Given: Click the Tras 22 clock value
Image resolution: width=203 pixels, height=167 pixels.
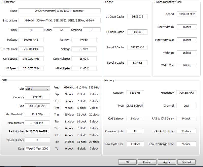Looking at the screenshot, I should coord(82,115).
